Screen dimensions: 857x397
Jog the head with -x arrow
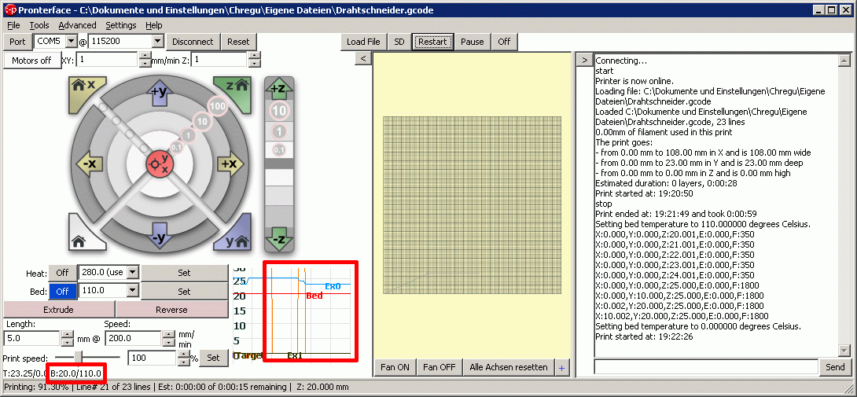pos(90,164)
